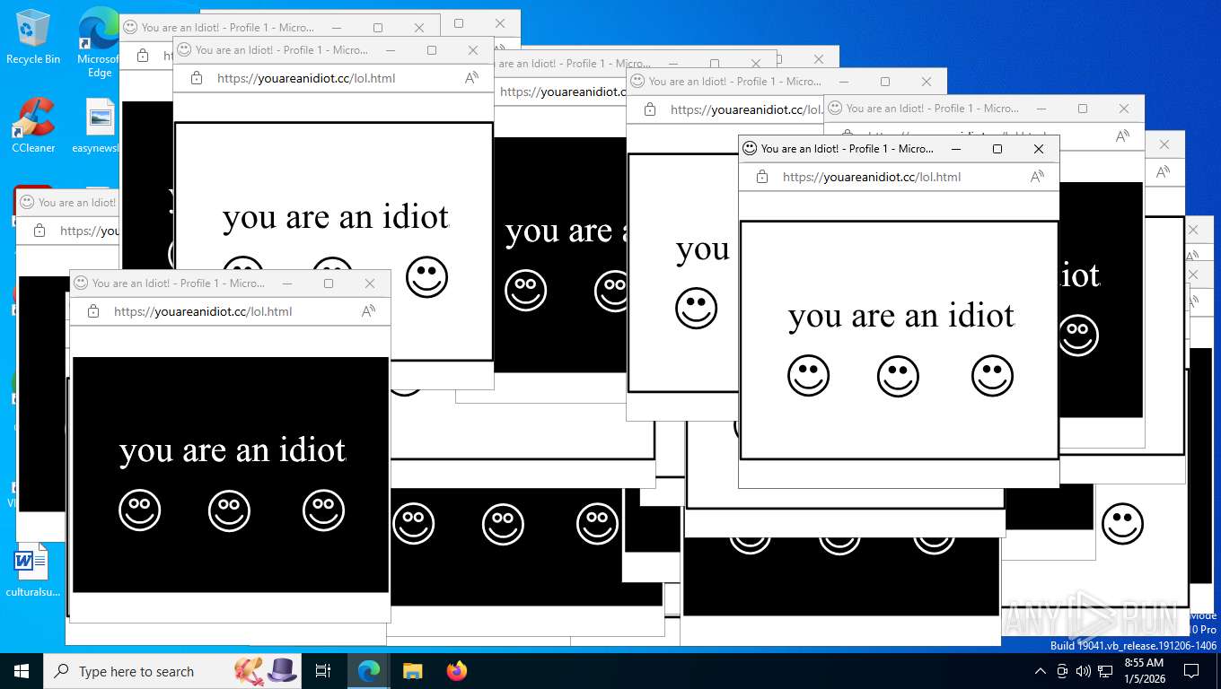Close the fully visible black-page window

click(370, 283)
